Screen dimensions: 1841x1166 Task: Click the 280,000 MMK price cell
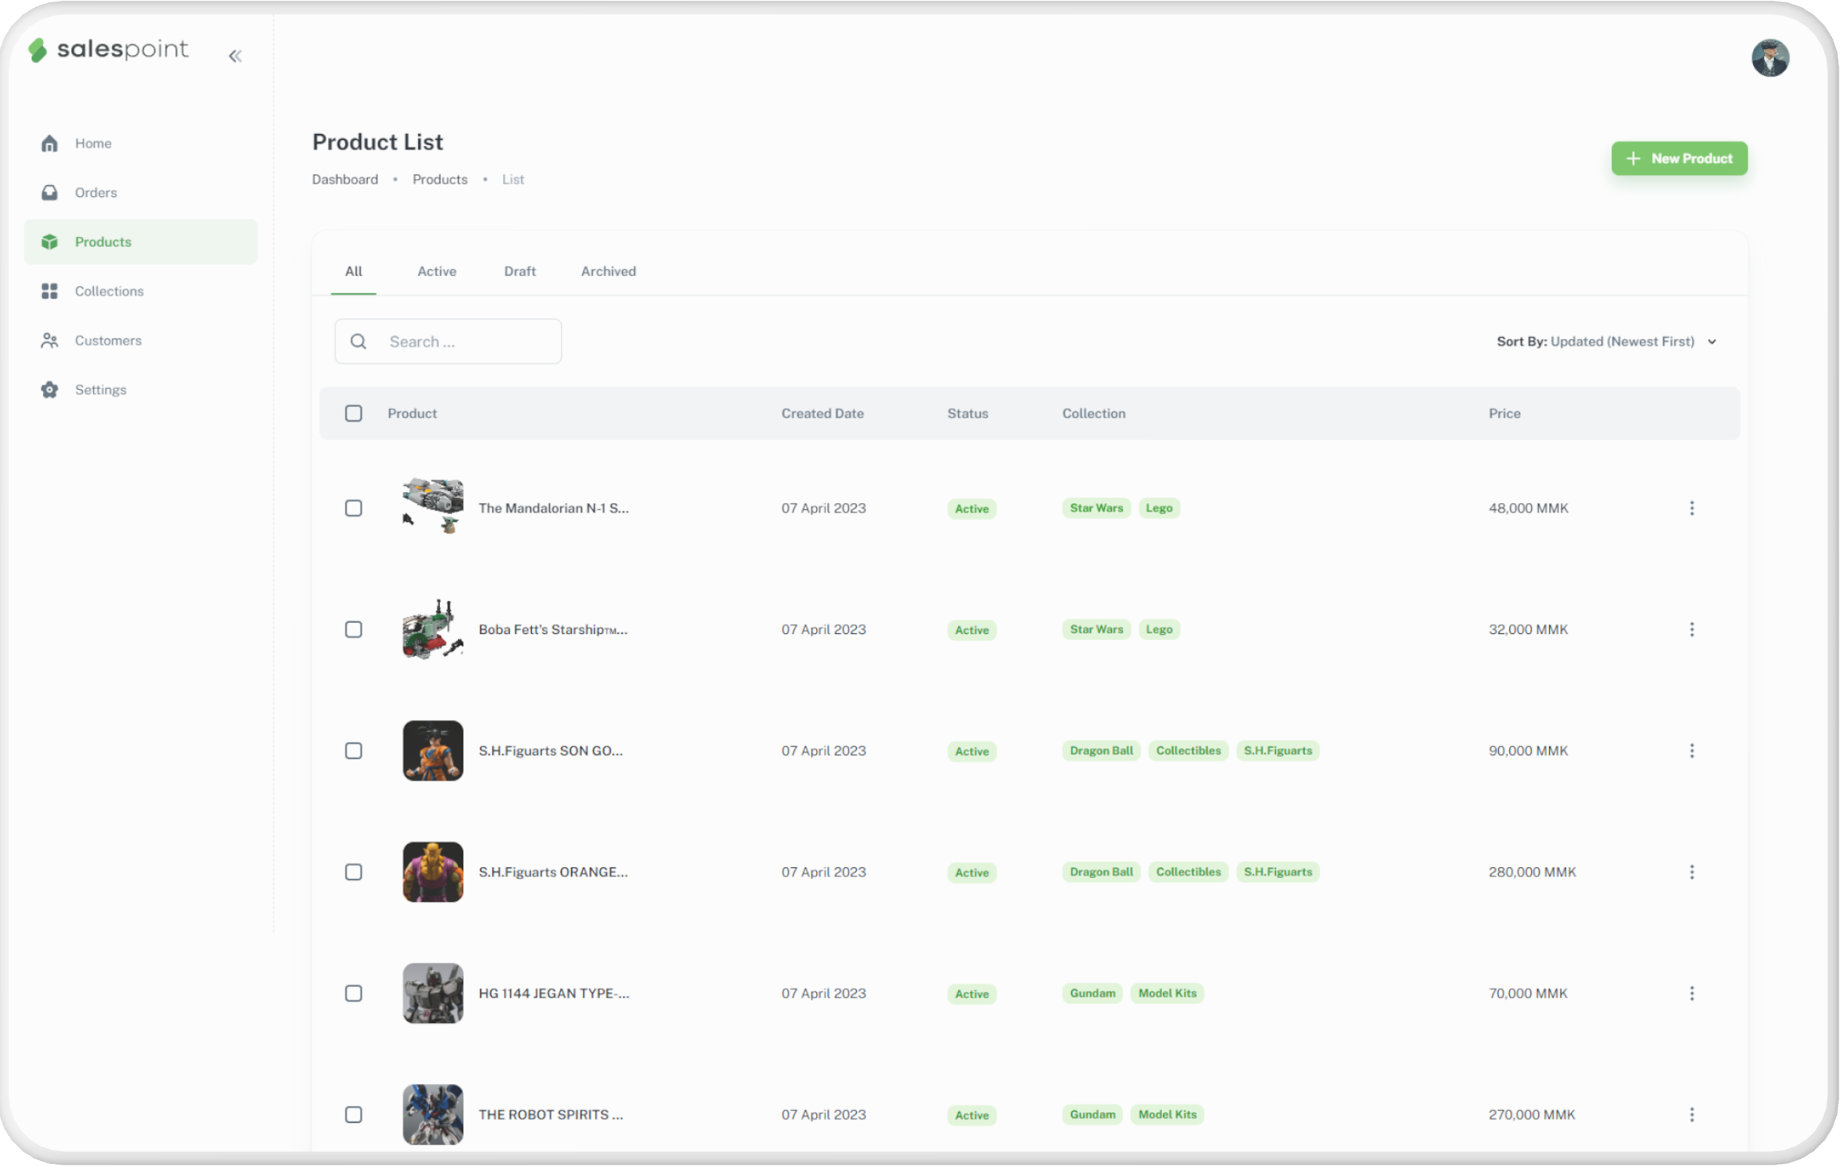click(1532, 873)
